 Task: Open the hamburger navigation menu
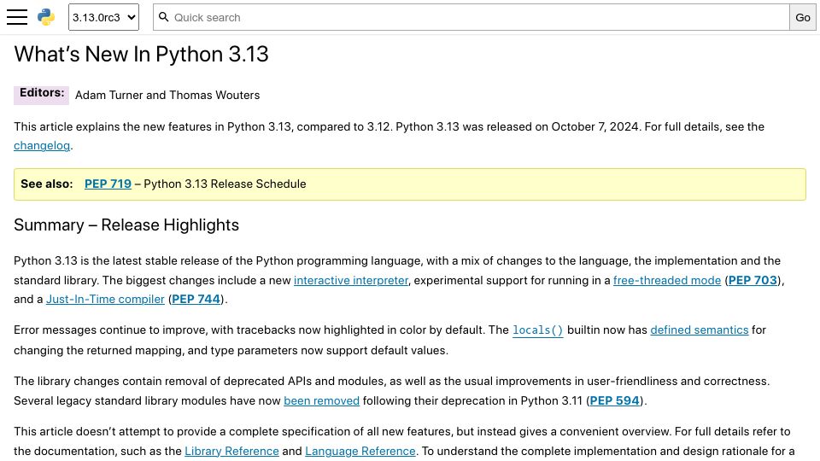click(x=17, y=17)
